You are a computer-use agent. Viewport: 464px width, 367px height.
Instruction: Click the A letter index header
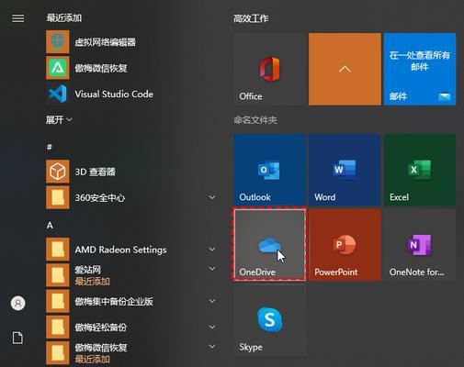tap(50, 226)
